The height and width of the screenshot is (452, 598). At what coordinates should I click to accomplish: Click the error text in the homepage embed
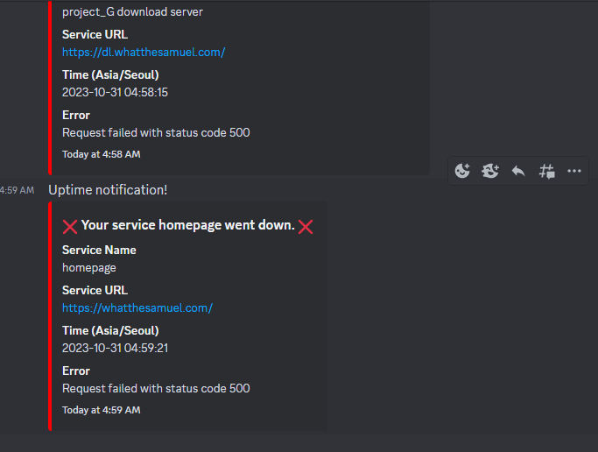[x=156, y=388]
